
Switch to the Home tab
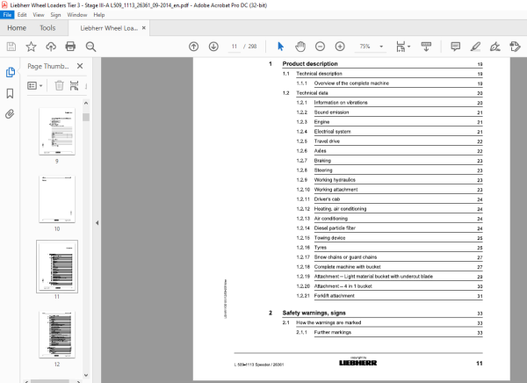pos(17,28)
